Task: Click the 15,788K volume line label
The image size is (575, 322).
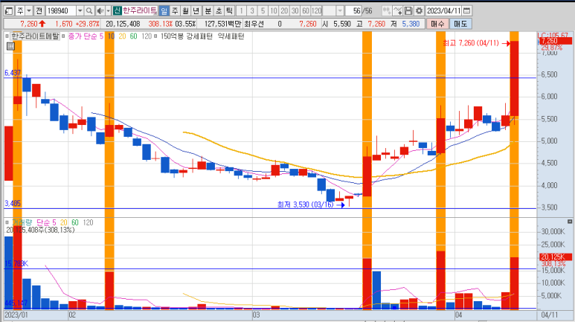Action: point(16,264)
